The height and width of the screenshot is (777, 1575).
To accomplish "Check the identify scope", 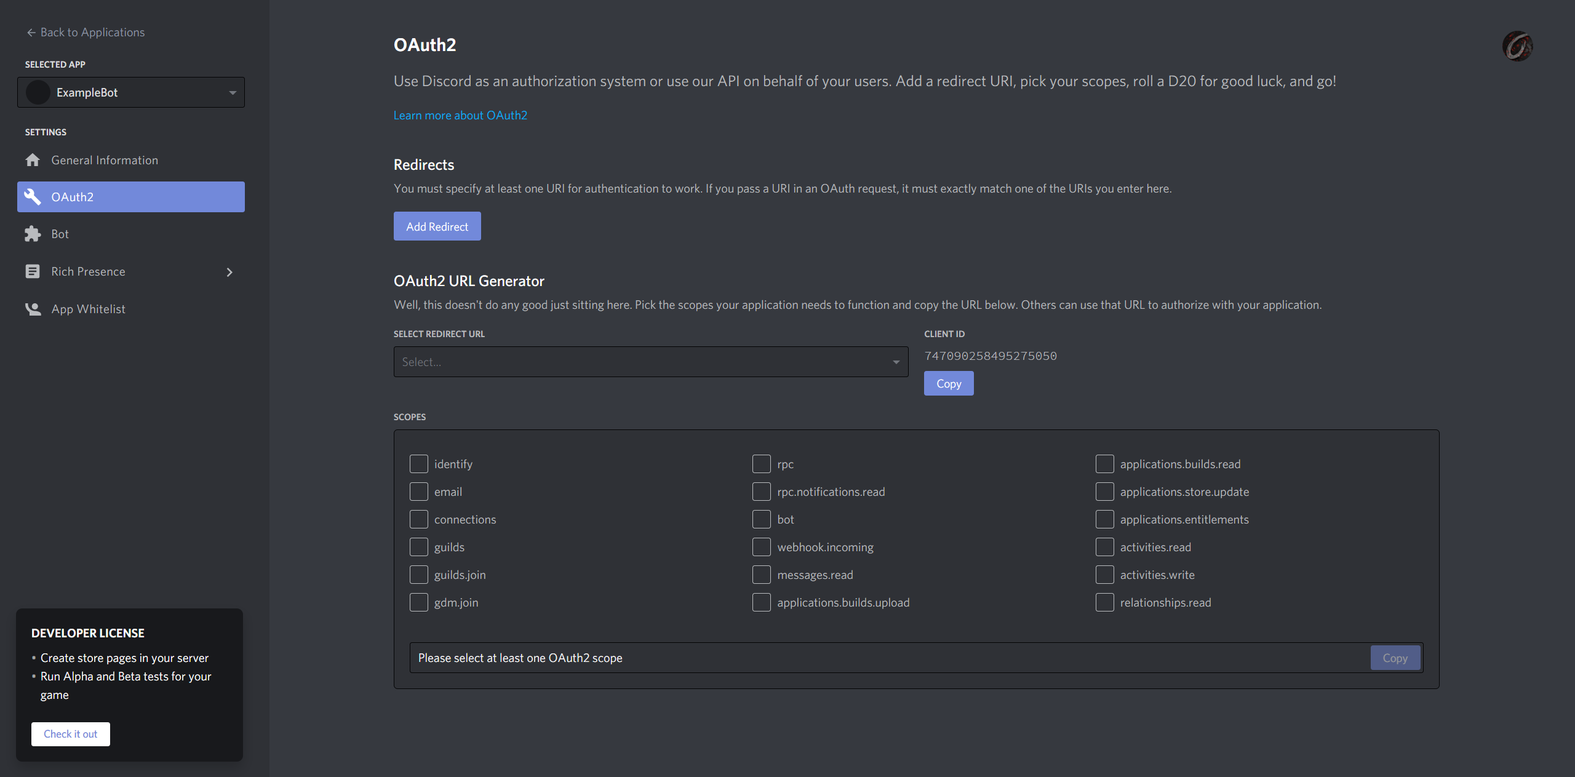I will coord(418,464).
